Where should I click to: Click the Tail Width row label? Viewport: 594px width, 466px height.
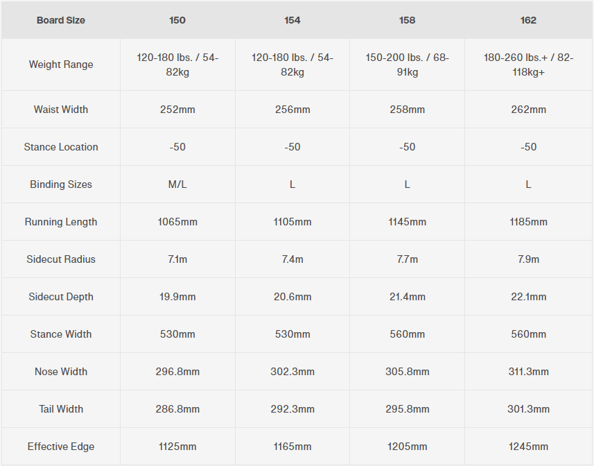click(61, 409)
